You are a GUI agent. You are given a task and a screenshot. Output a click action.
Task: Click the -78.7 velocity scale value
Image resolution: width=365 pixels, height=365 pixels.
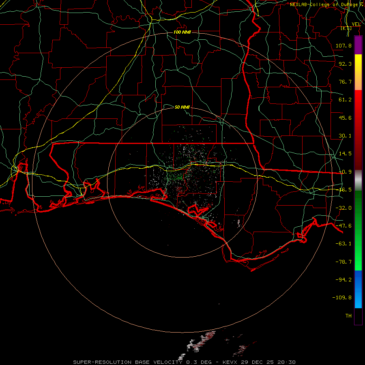[x=344, y=262]
